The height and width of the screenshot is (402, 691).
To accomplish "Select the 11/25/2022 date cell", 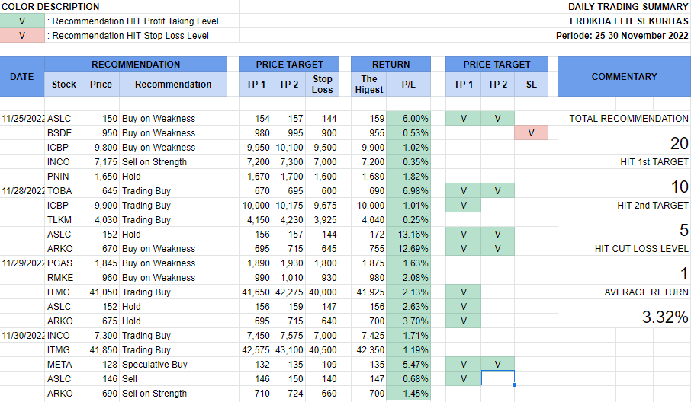I will point(23,119).
